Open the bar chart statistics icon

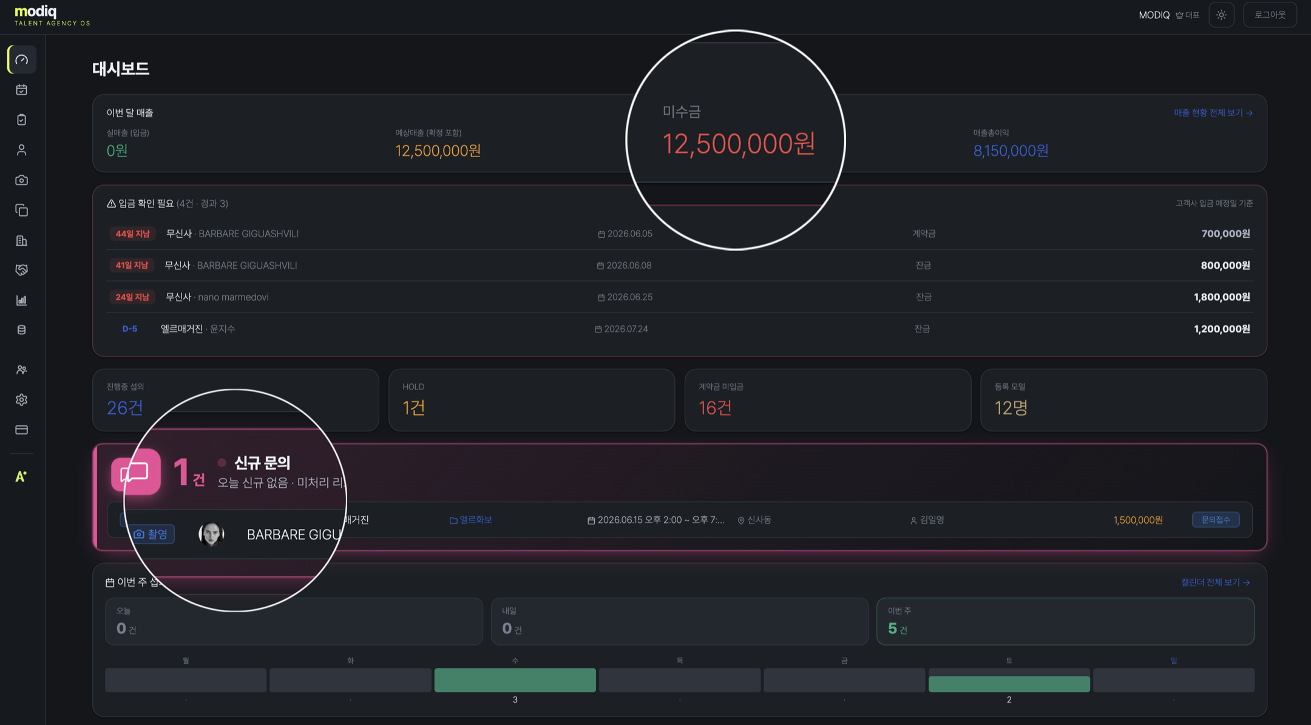[22, 300]
